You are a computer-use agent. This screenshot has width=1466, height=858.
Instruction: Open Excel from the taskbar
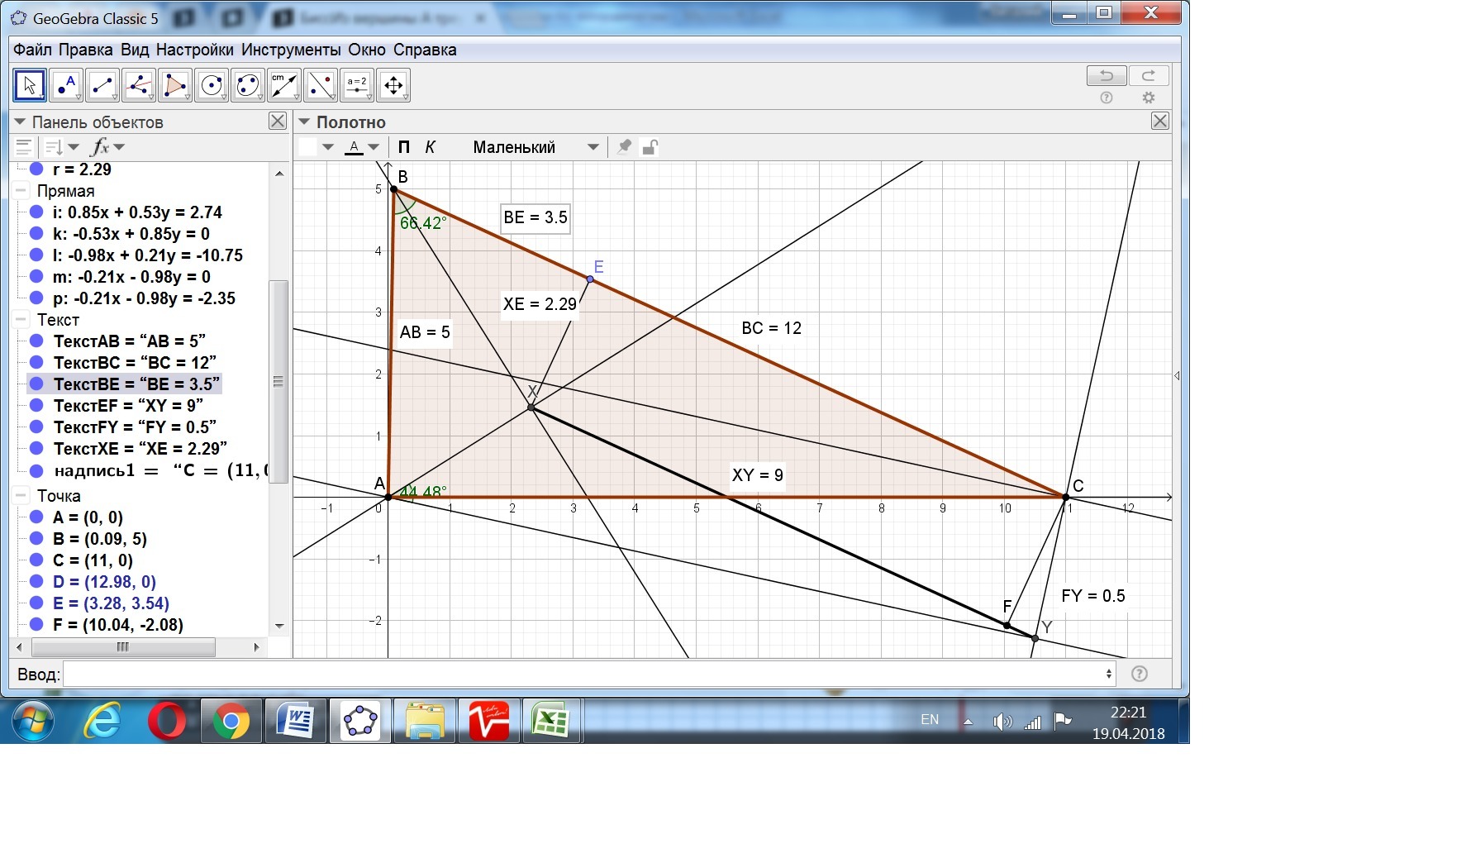551,721
